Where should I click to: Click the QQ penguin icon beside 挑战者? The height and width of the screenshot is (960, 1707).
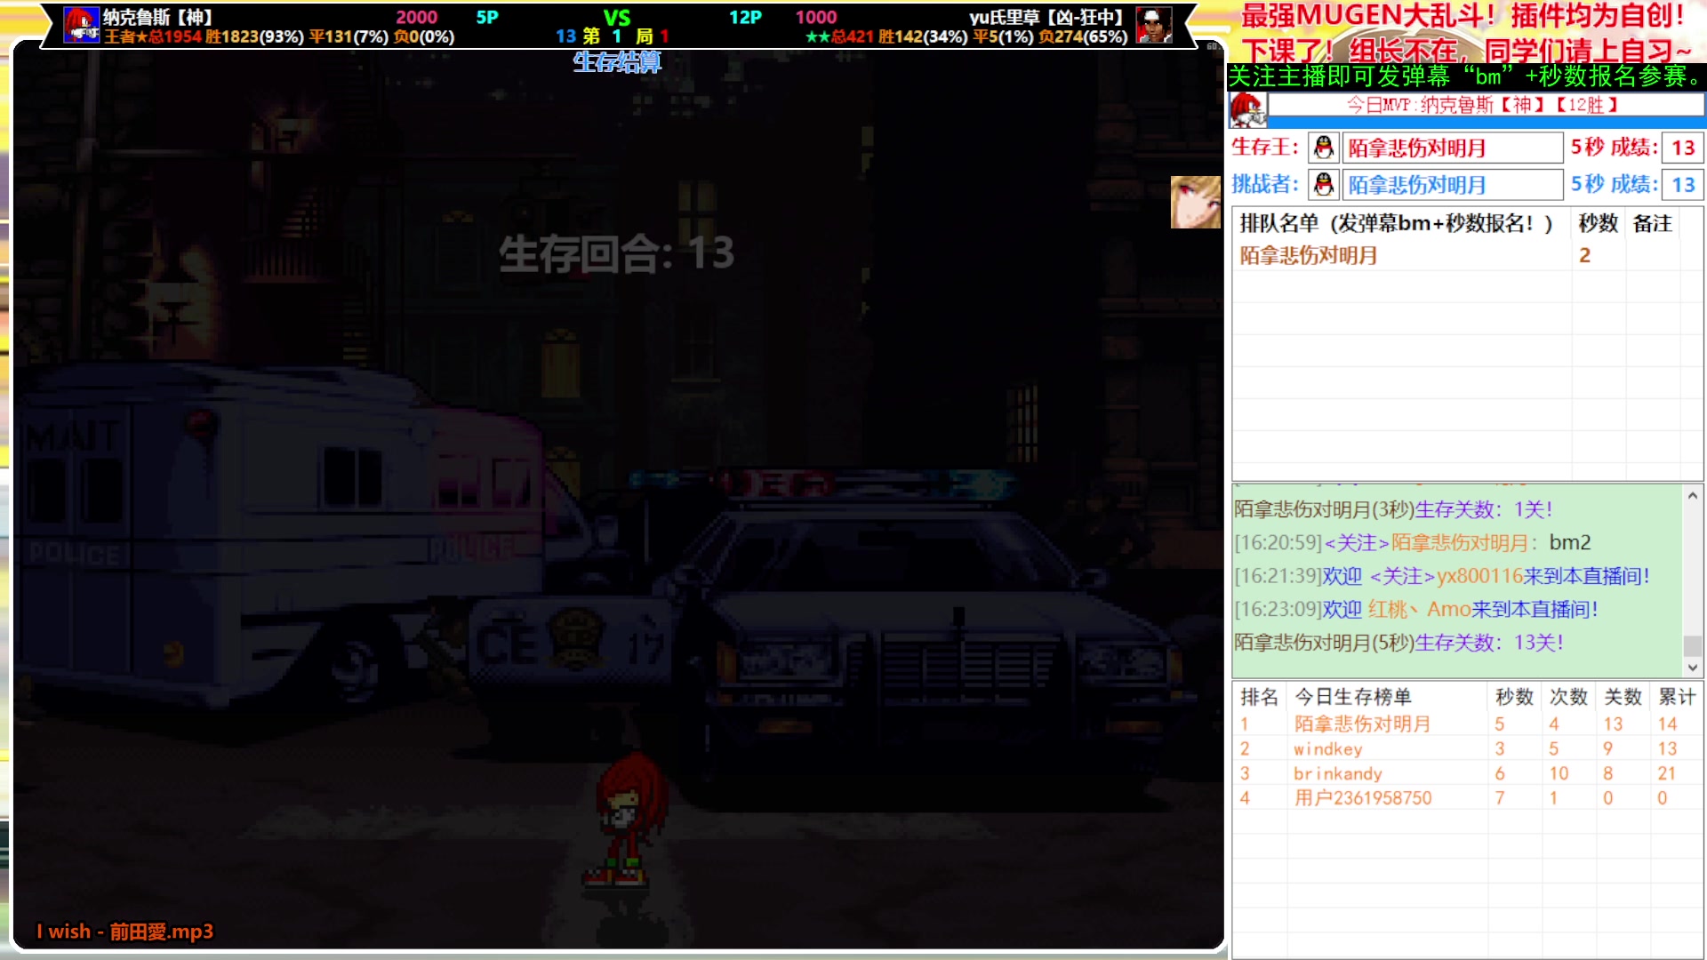(x=1324, y=185)
